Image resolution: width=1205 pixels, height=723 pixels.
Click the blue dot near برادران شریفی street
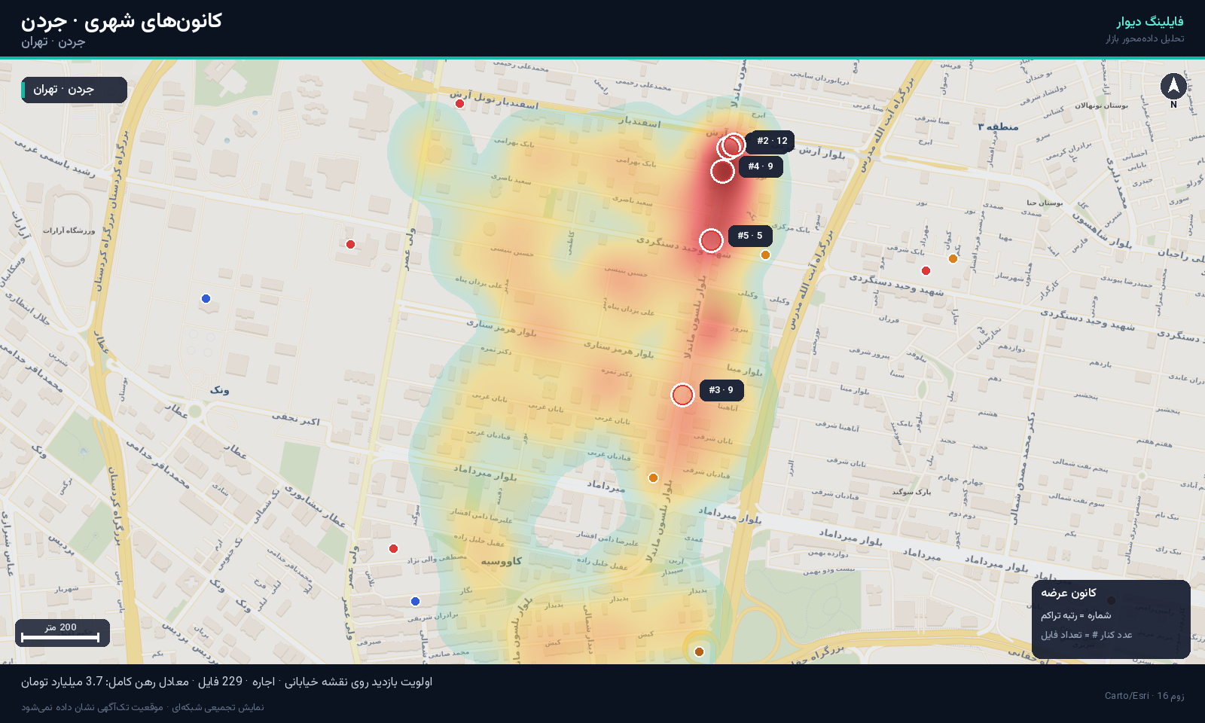click(x=415, y=601)
